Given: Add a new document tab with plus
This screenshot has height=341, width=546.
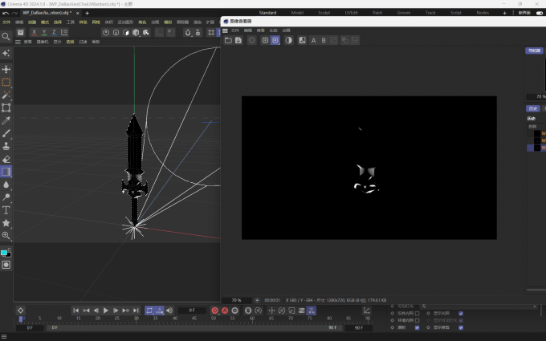Looking at the screenshot, I should (x=87, y=13).
